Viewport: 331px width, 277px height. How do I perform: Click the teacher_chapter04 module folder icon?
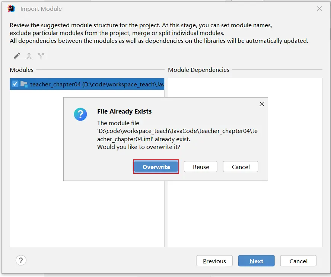click(x=24, y=84)
